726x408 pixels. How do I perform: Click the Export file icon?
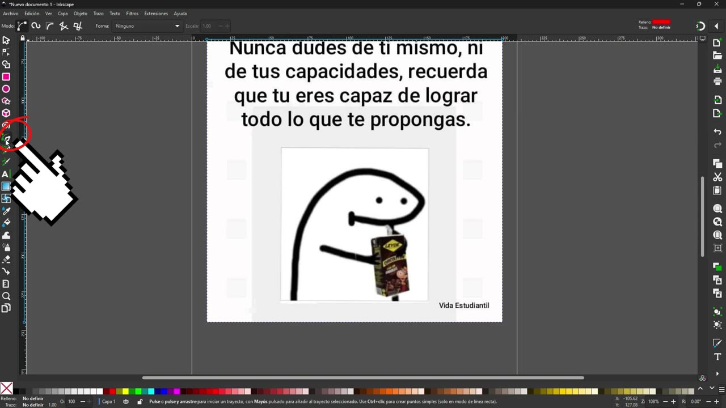coord(717,113)
